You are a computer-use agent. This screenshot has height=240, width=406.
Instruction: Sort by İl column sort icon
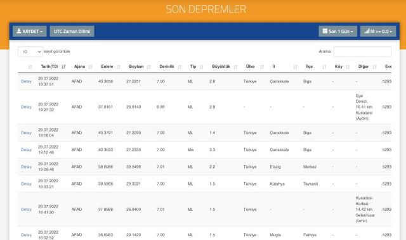[295, 66]
